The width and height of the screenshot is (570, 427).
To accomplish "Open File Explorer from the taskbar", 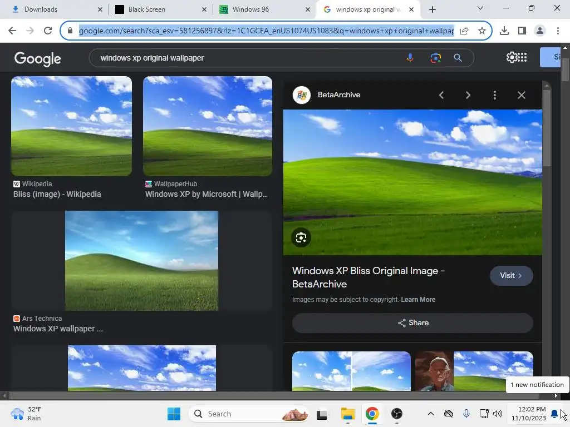I will [x=347, y=414].
